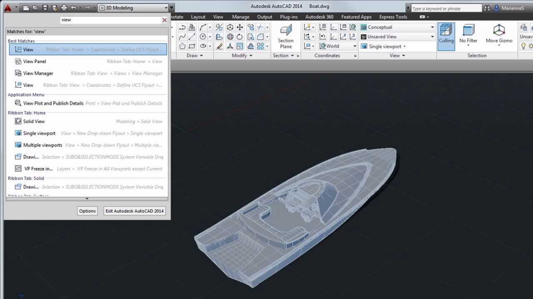The height and width of the screenshot is (299, 533).
Task: Expand the Modify panel title arrow
Action: coord(251,56)
